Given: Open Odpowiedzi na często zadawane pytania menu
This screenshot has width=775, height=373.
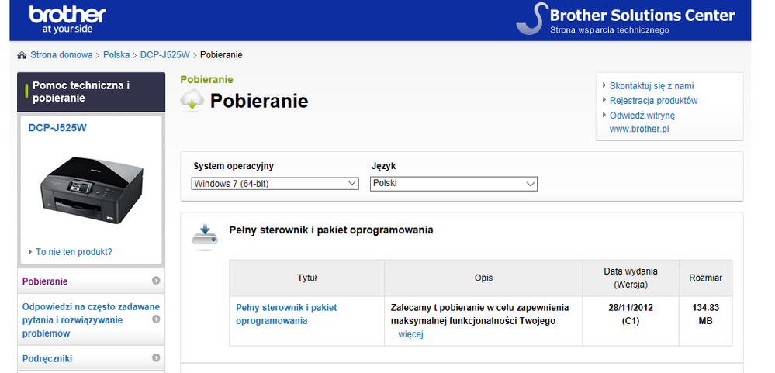Looking at the screenshot, I should pos(91,319).
